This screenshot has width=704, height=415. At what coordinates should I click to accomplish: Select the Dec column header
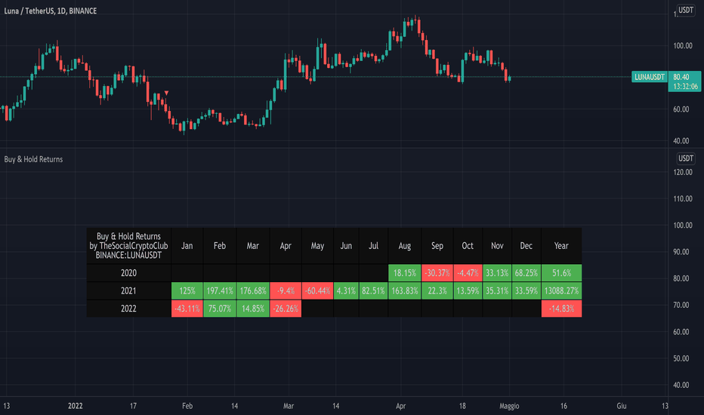(526, 246)
